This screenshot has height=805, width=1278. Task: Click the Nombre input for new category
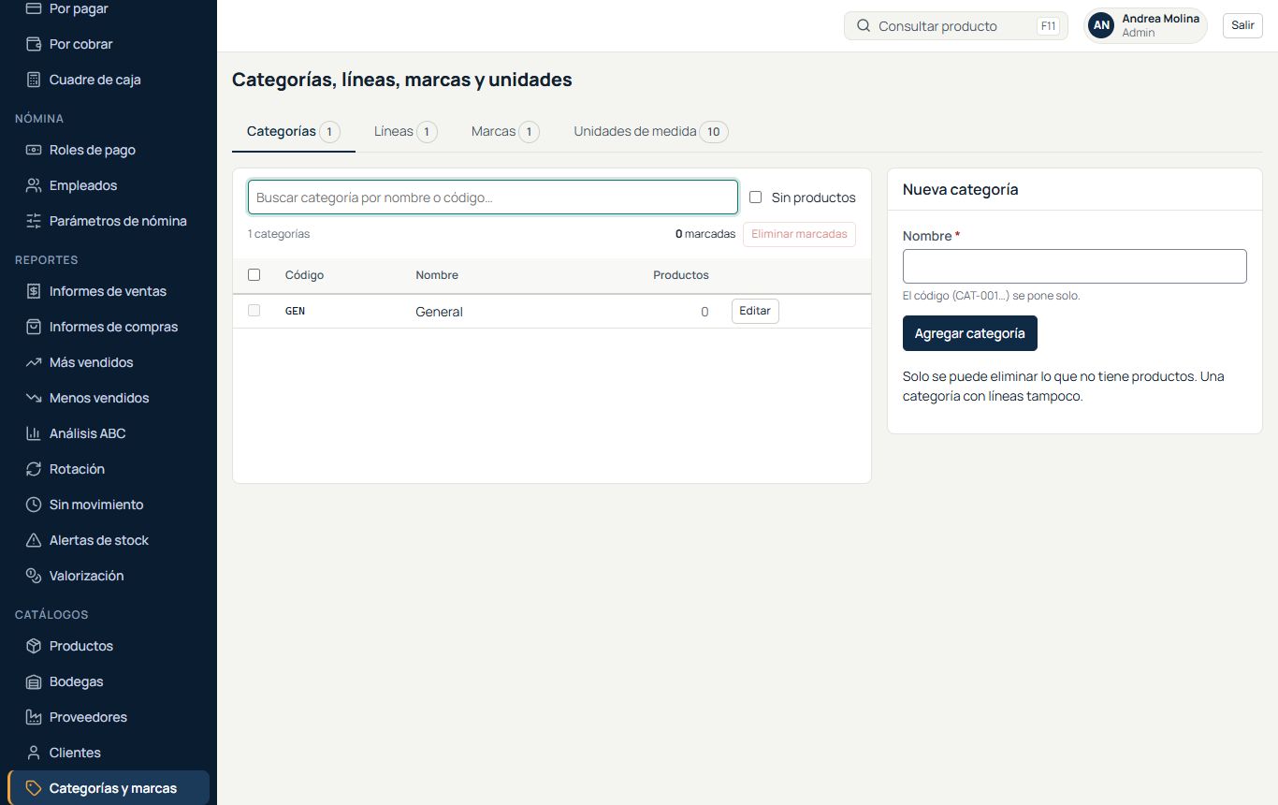[x=1075, y=266]
